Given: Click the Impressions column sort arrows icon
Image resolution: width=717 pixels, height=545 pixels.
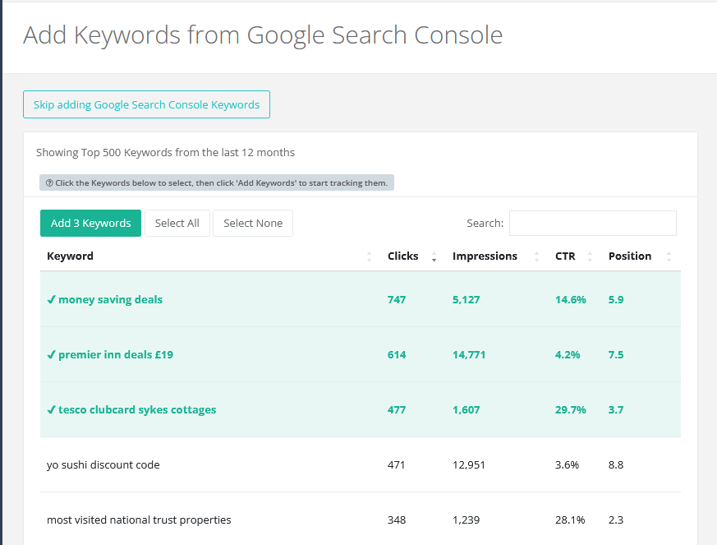Looking at the screenshot, I should tap(537, 256).
